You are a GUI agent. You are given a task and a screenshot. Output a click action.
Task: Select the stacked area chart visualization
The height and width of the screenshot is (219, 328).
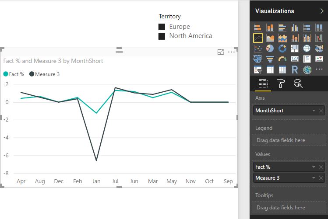pyautogui.click(x=282, y=38)
